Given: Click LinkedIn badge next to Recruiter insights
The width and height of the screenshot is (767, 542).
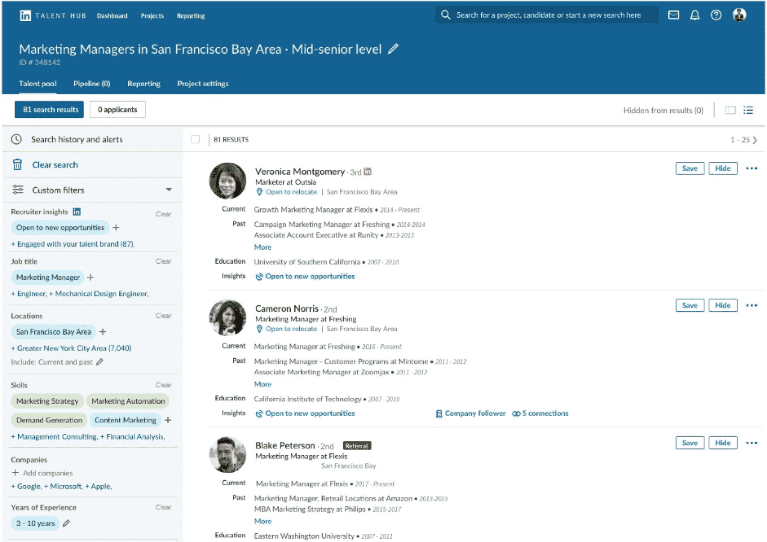Looking at the screenshot, I should tap(77, 212).
